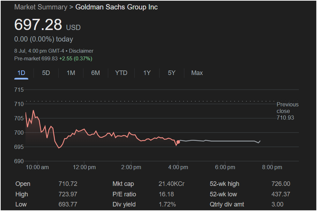The width and height of the screenshot is (317, 211).
Task: Click the 0.00 (0.00%) today change text
Action: (x=44, y=39)
